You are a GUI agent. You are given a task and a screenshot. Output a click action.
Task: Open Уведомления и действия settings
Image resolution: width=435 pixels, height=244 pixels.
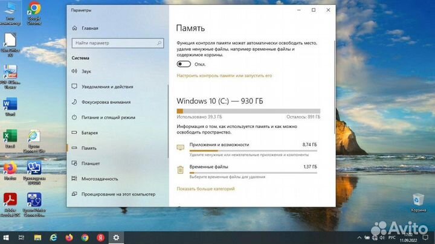(108, 86)
